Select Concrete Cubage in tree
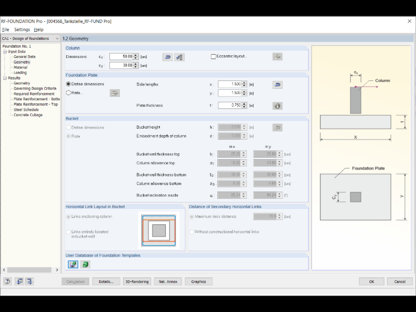This screenshot has width=416, height=312. (28, 115)
